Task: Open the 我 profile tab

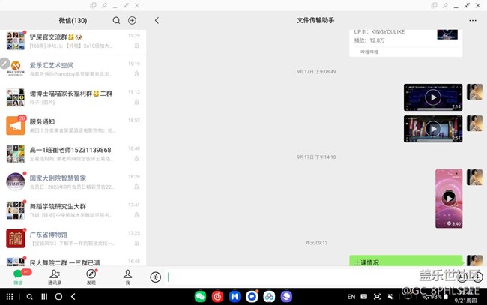Action: 127,277
